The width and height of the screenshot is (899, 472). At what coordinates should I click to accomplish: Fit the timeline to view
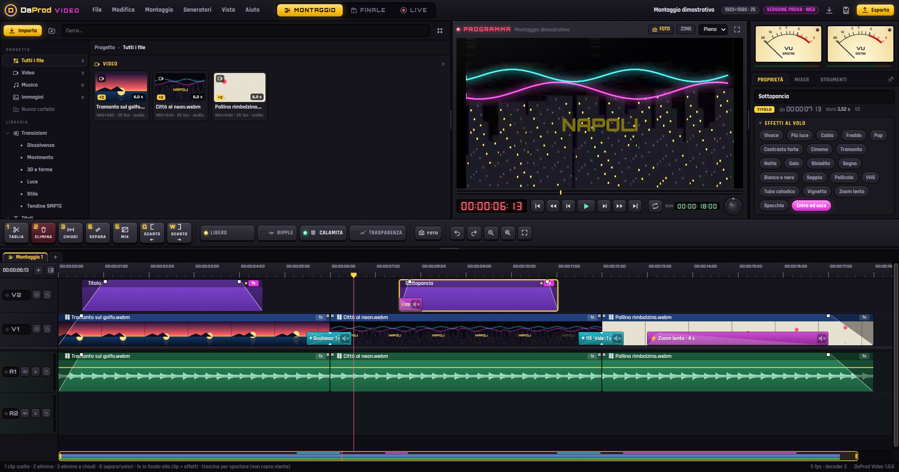click(x=525, y=232)
